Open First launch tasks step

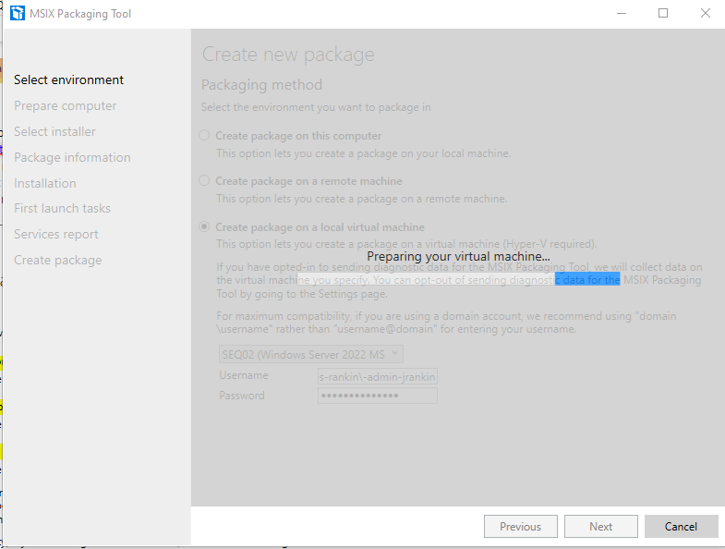[62, 209]
